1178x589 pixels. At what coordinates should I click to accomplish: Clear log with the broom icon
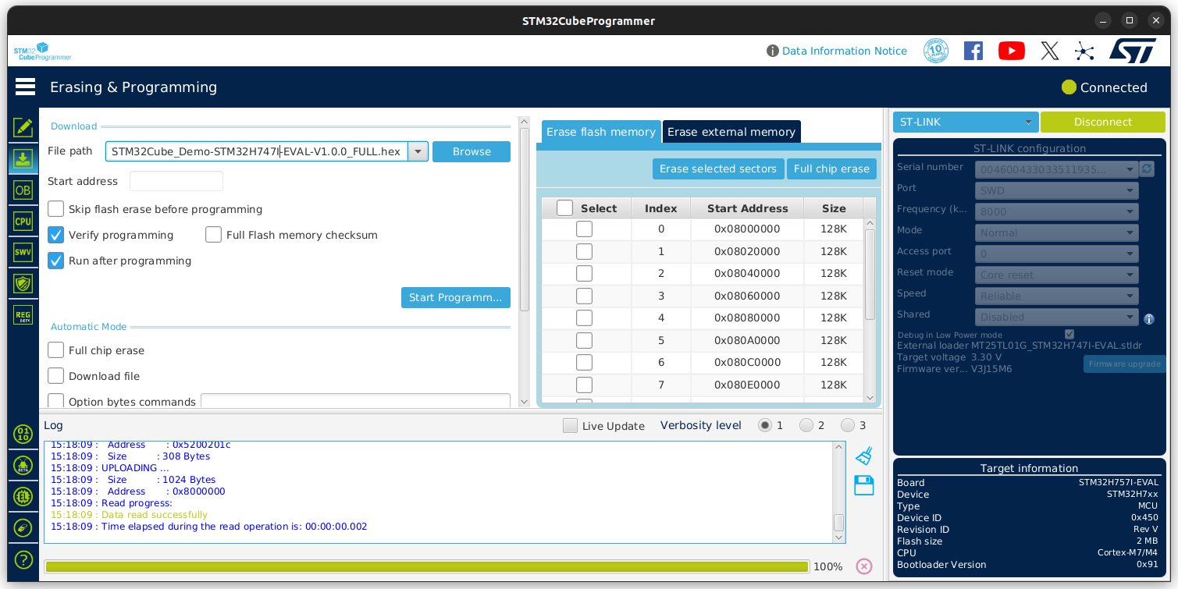(x=863, y=456)
